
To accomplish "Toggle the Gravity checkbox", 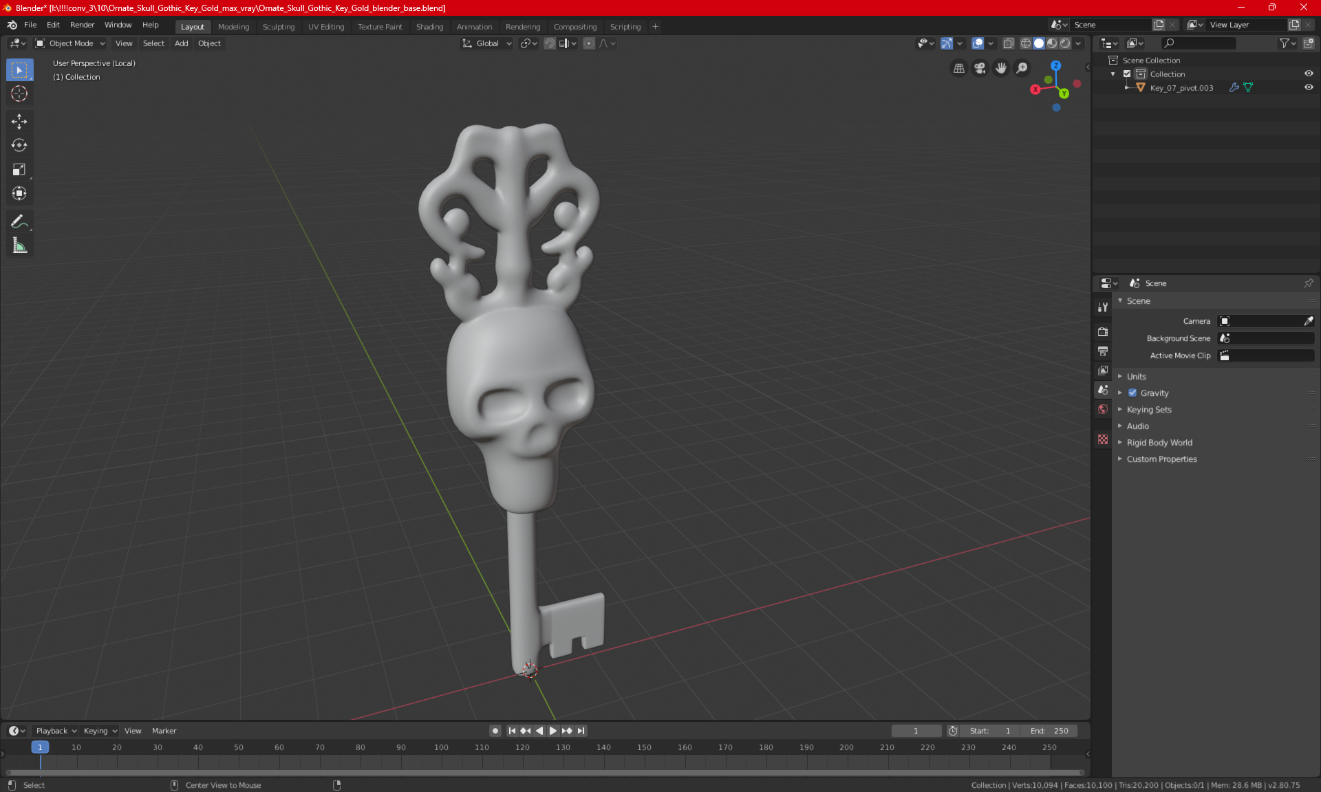I will tap(1132, 393).
